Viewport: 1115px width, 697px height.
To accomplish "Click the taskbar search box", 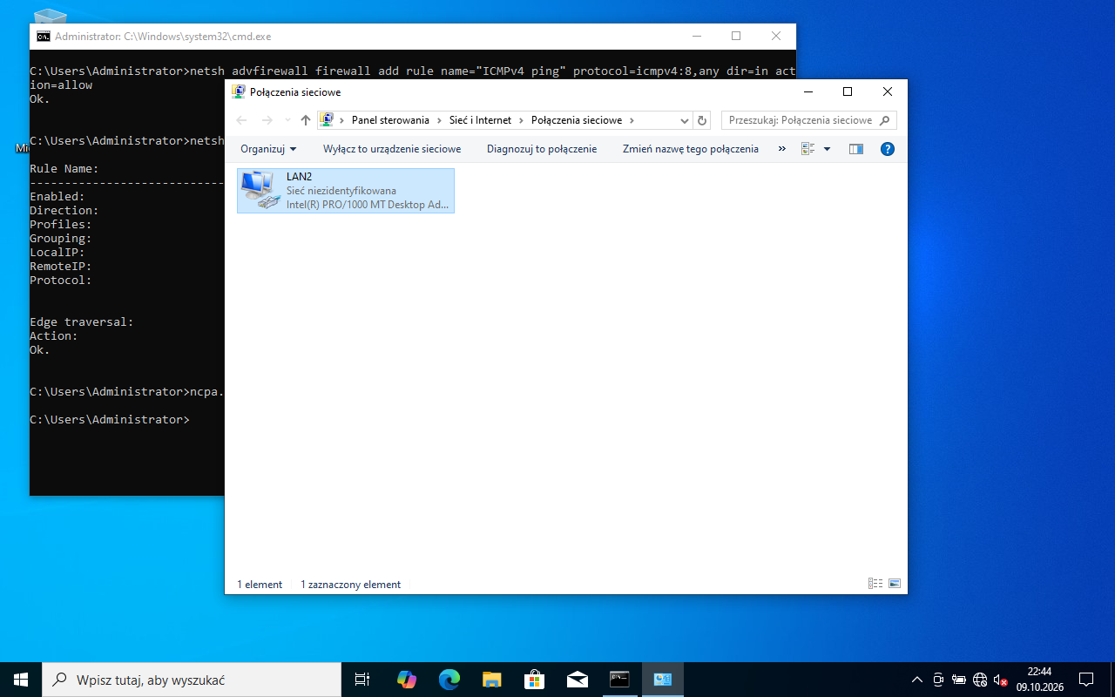I will point(192,680).
